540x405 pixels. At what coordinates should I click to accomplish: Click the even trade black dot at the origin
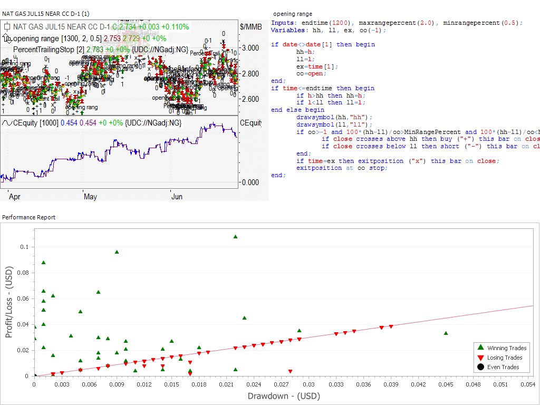[34, 376]
